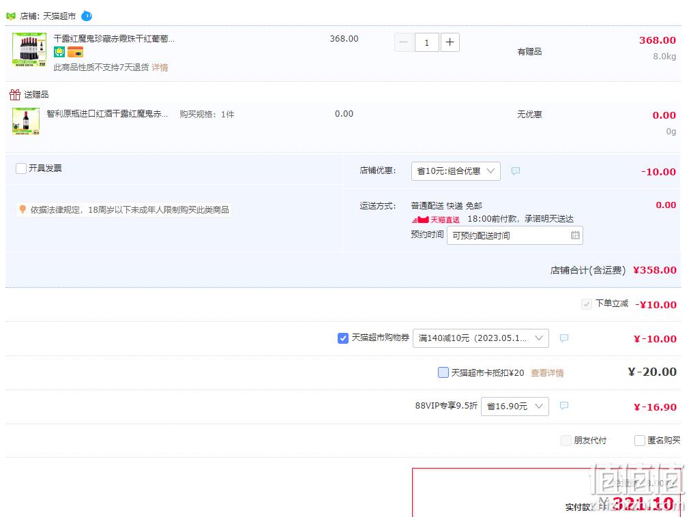Tick the 朋友代付 checkbox
Viewport: 691px width, 517px height.
[566, 441]
